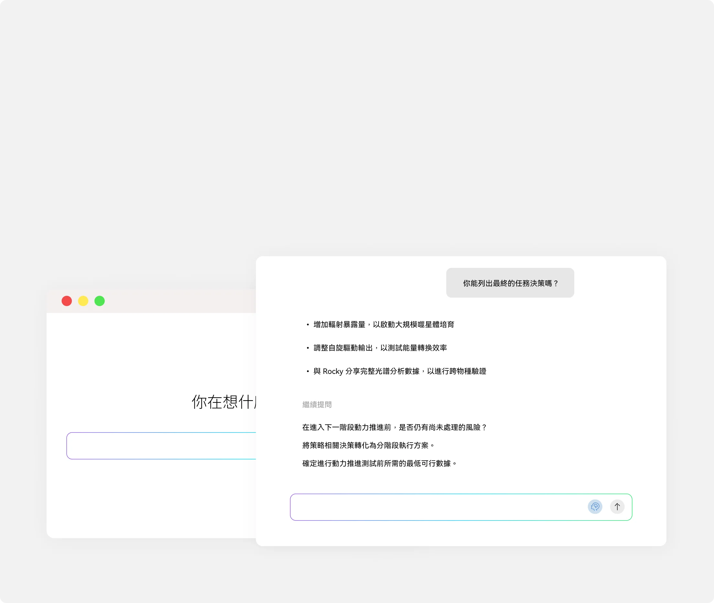Viewport: 714px width, 603px height.
Task: Click the back window's title bar
Action: pyautogui.click(x=178, y=301)
